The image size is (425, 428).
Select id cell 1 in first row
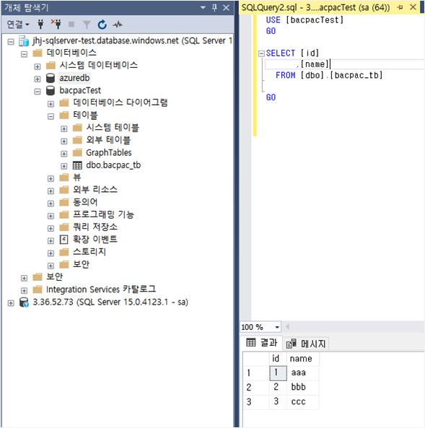pyautogui.click(x=278, y=373)
